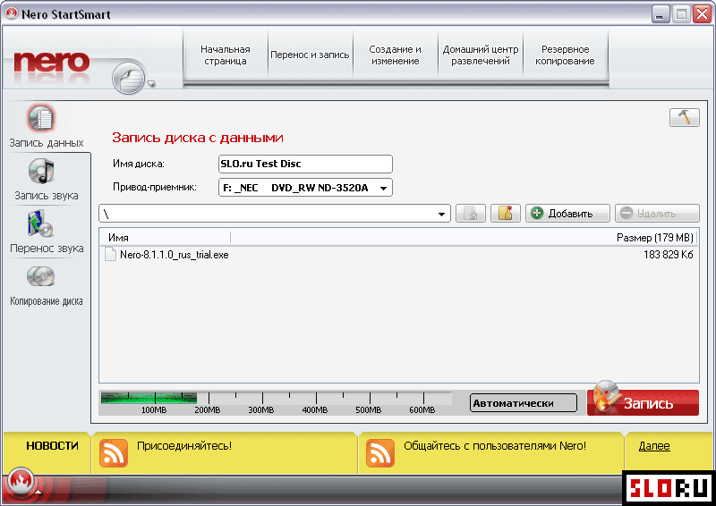The height and width of the screenshot is (506, 716).
Task: Click the Присоединяйтесь! news text
Action: click(x=184, y=446)
